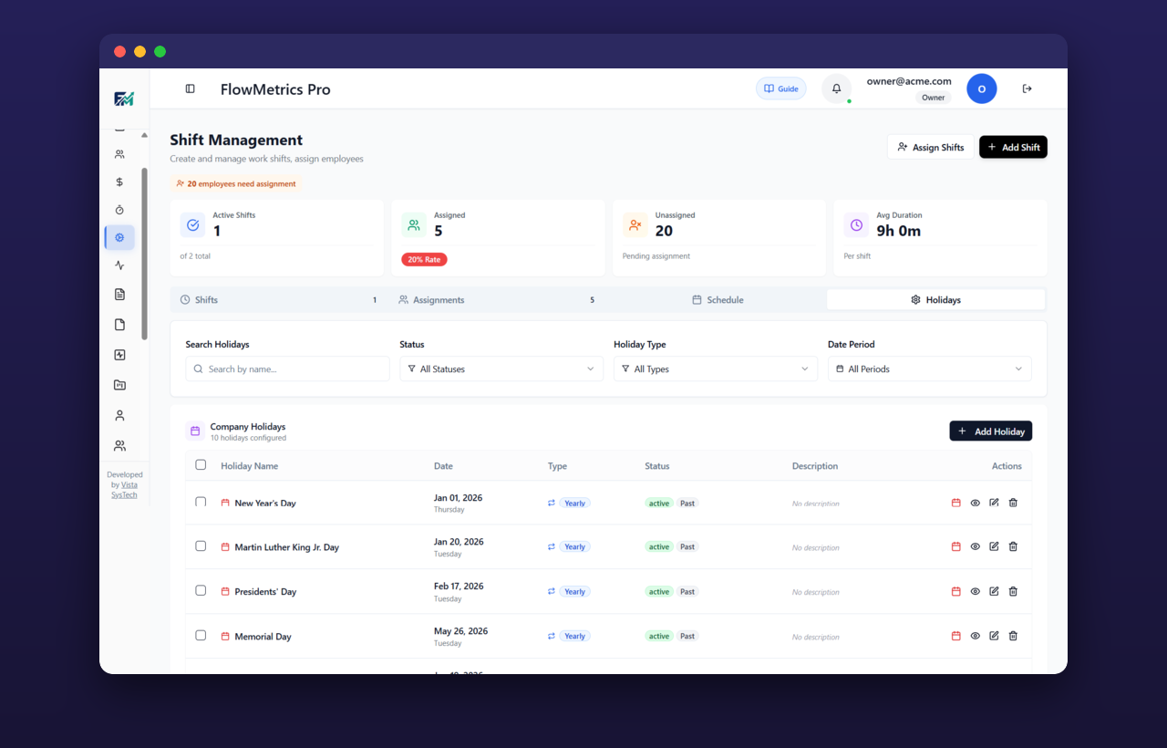Viewport: 1167px width, 748px height.
Task: Switch to the Schedule tab
Action: click(x=718, y=299)
